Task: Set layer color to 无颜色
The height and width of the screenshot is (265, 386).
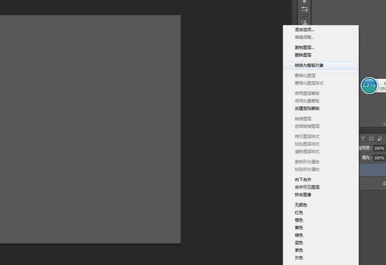Action: coord(301,205)
